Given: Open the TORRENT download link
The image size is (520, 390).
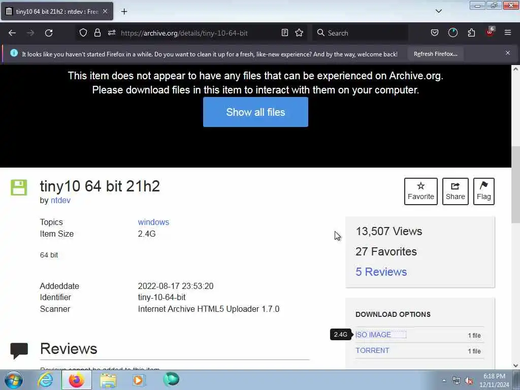Looking at the screenshot, I should tap(372, 350).
